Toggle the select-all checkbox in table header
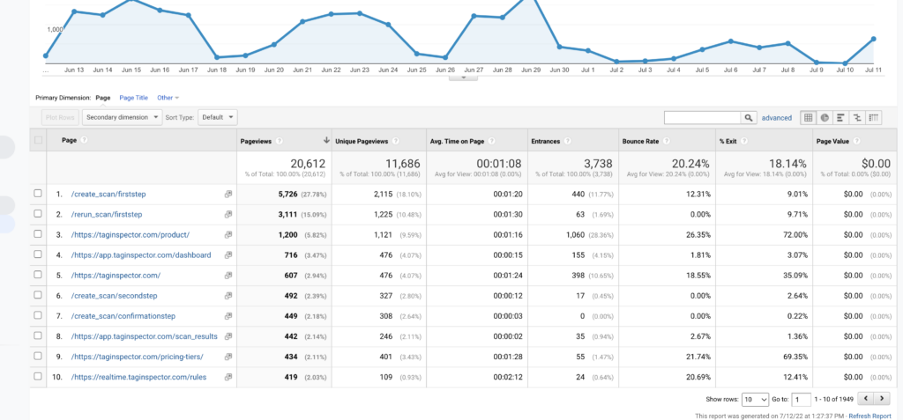Viewport: 903px width, 420px height. 37,140
